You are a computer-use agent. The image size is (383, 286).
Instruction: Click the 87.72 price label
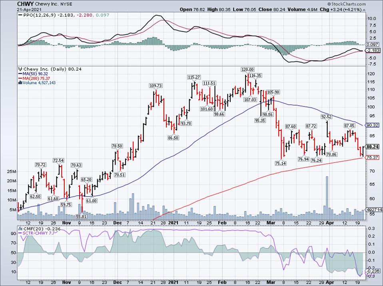click(x=311, y=126)
